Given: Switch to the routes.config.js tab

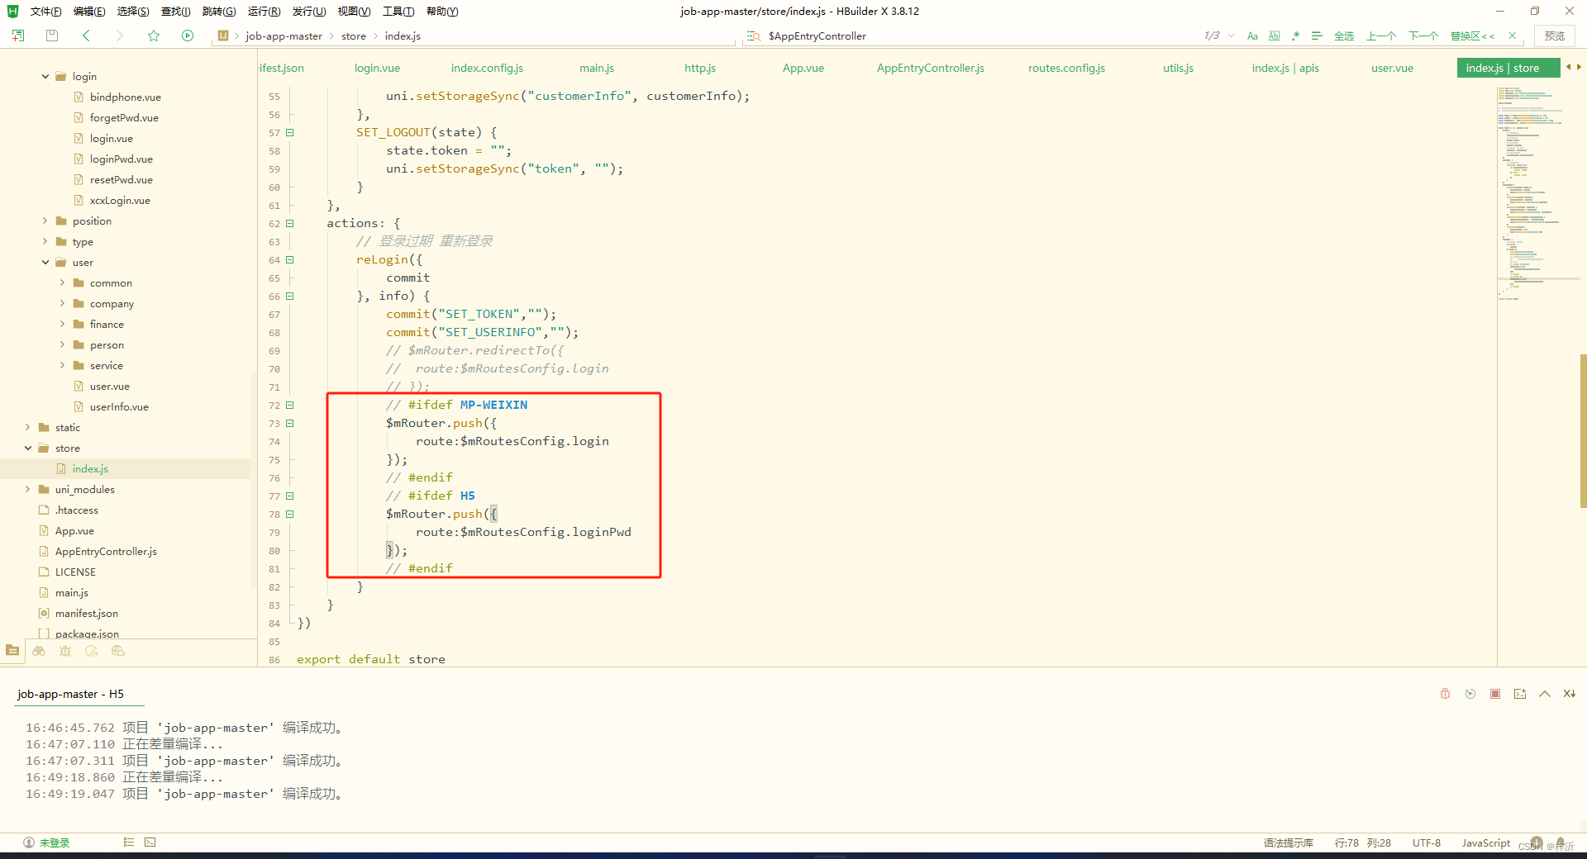Looking at the screenshot, I should click(1066, 68).
